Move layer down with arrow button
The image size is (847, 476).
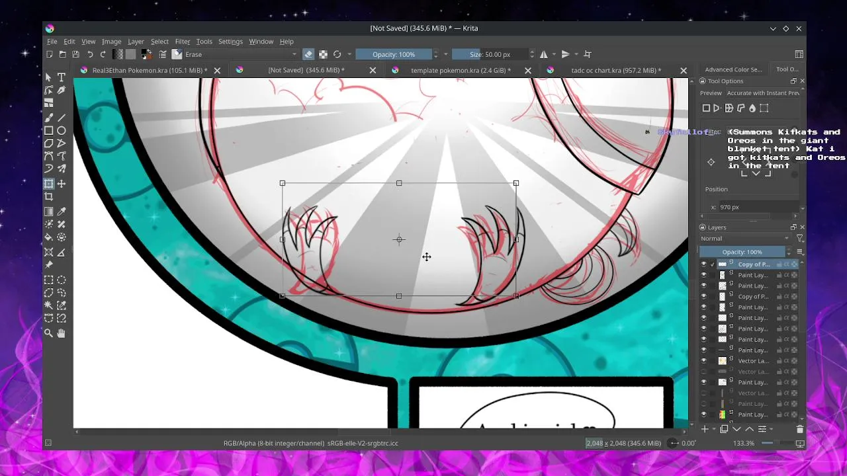pyautogui.click(x=736, y=429)
